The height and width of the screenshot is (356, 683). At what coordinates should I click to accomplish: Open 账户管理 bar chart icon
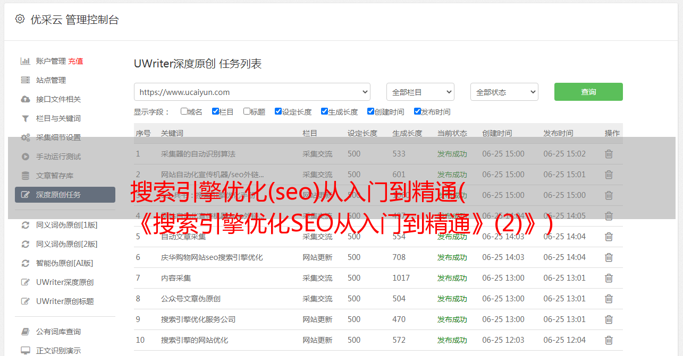pyautogui.click(x=25, y=61)
